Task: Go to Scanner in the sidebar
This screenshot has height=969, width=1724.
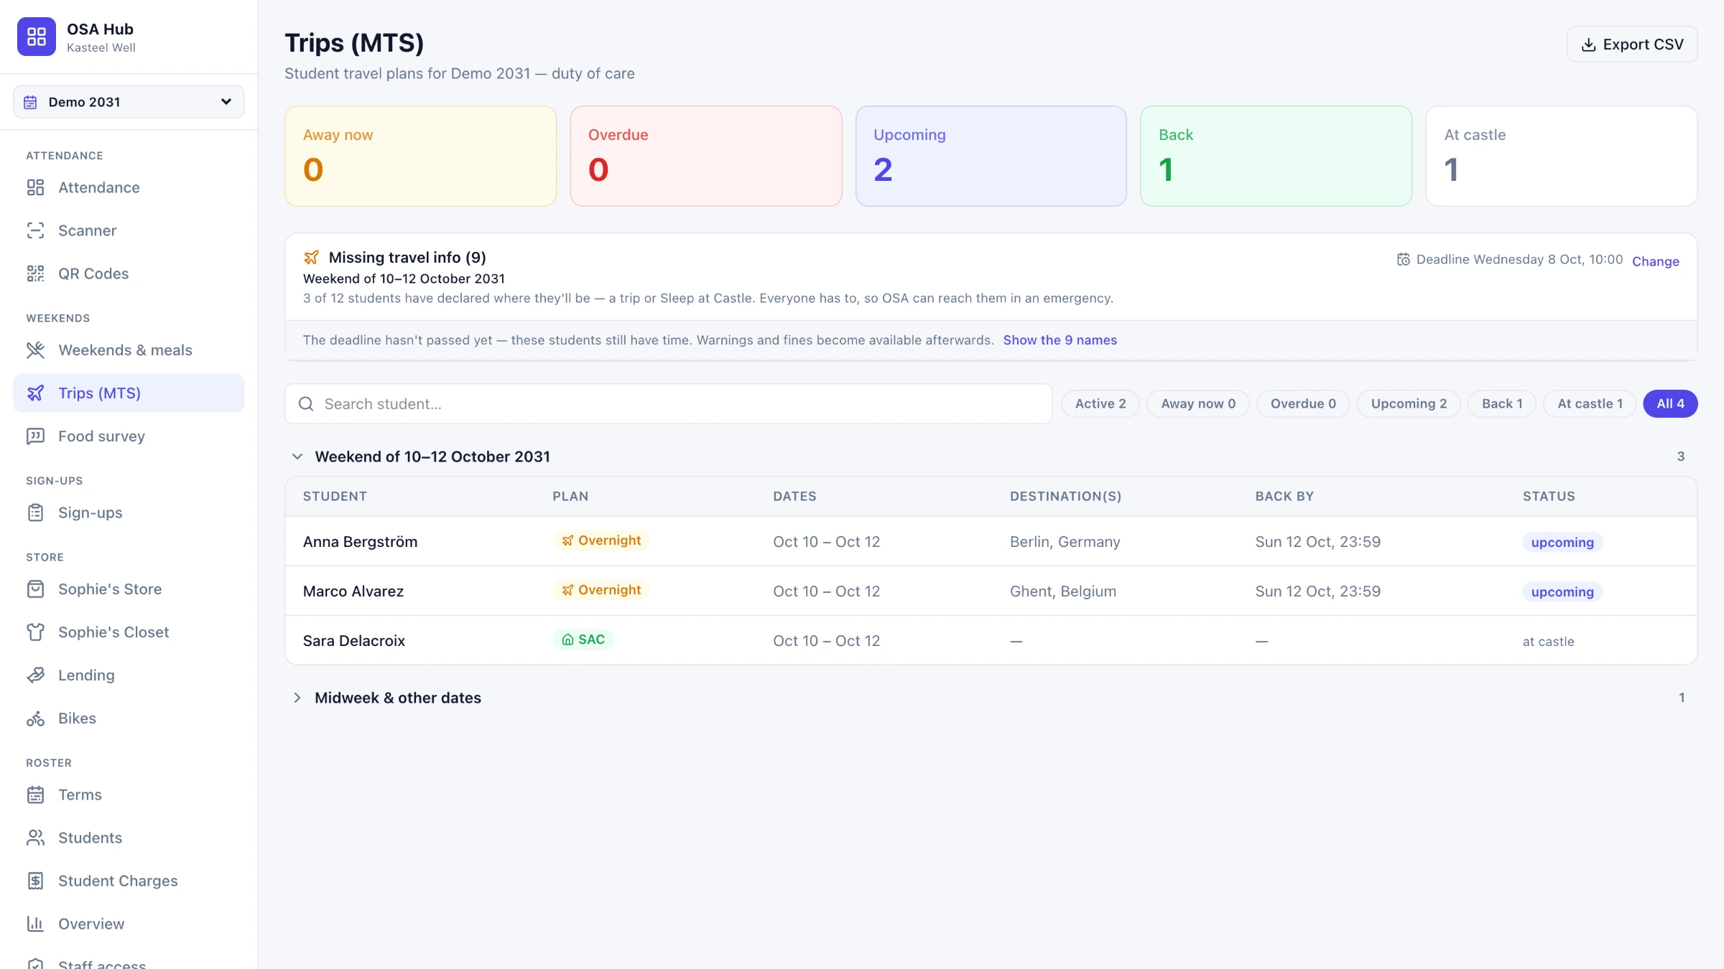Action: tap(129, 230)
